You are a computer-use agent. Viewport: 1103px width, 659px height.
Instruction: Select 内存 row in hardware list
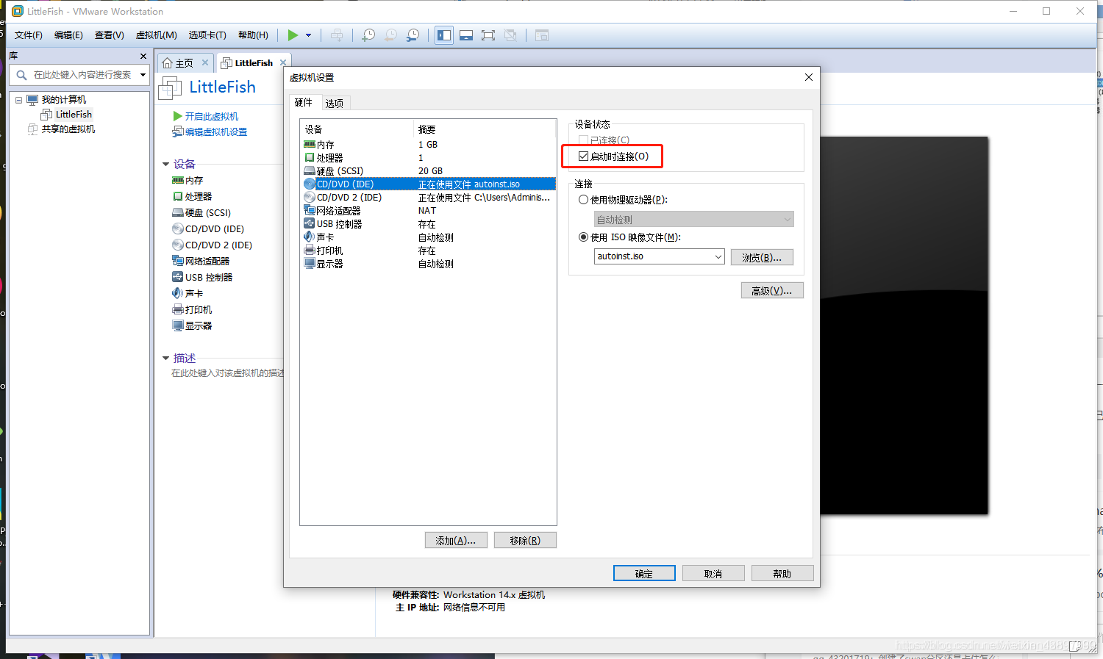(428, 145)
